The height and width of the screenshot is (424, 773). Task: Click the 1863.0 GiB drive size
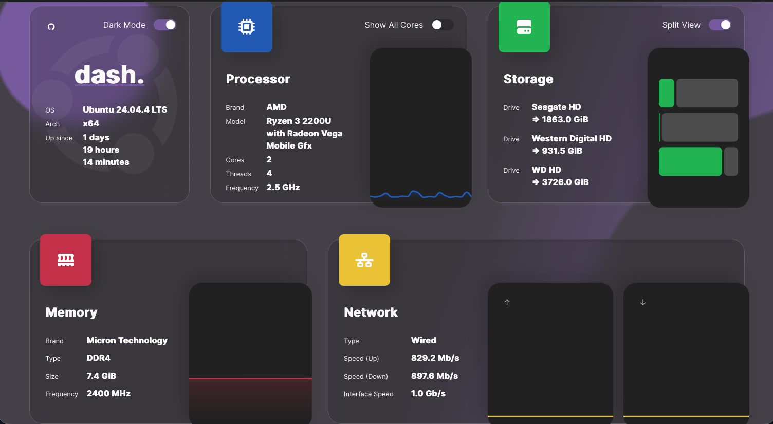coord(565,119)
